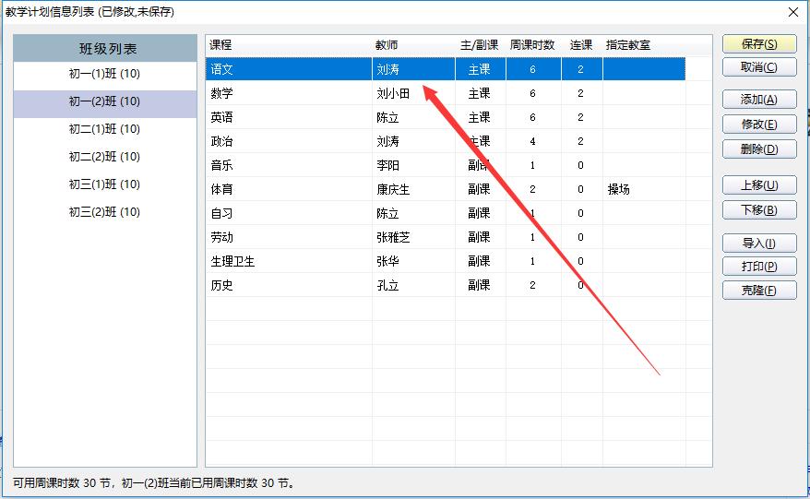Select the 语文 course row
This screenshot has width=810, height=499.
point(446,69)
